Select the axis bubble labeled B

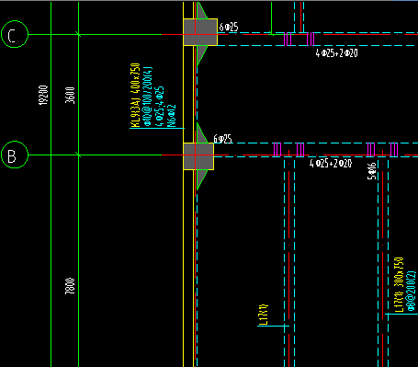pos(15,155)
